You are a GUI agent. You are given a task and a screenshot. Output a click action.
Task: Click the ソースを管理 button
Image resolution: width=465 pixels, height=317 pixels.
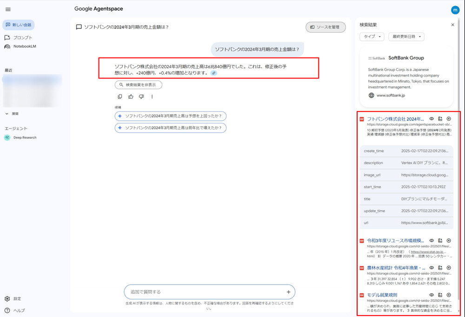[325, 27]
